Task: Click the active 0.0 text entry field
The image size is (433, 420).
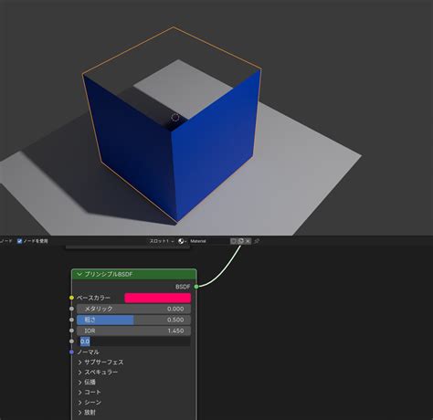Action: click(133, 341)
